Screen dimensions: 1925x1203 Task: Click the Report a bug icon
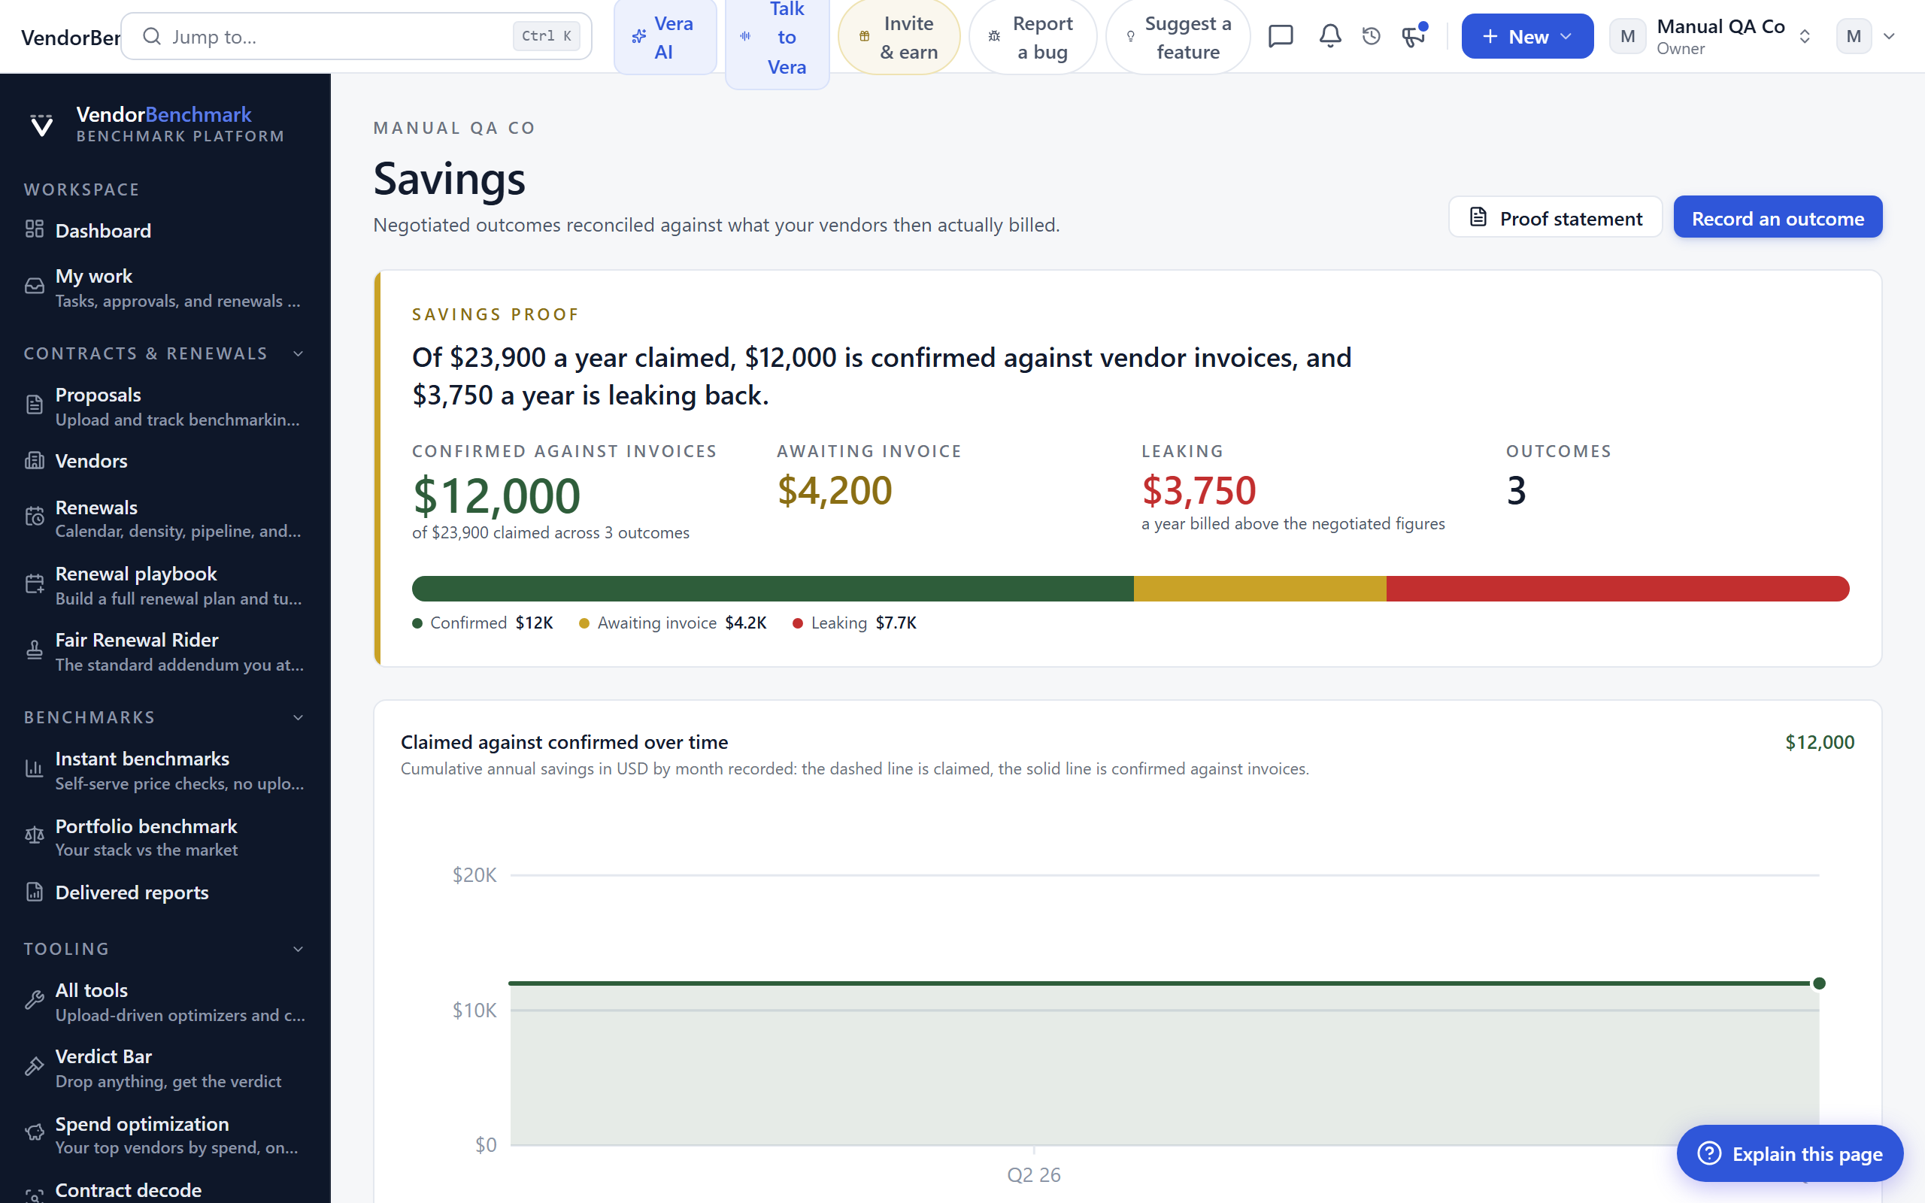point(994,37)
